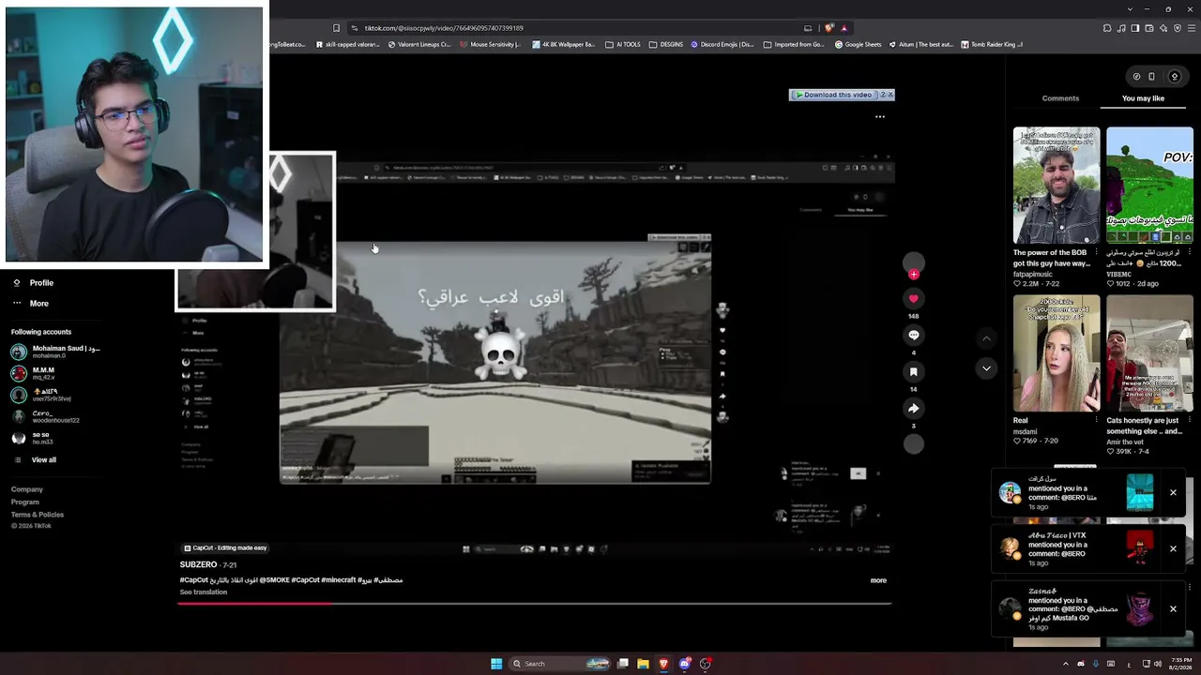Click the compass icon above Comments tab

[1136, 77]
